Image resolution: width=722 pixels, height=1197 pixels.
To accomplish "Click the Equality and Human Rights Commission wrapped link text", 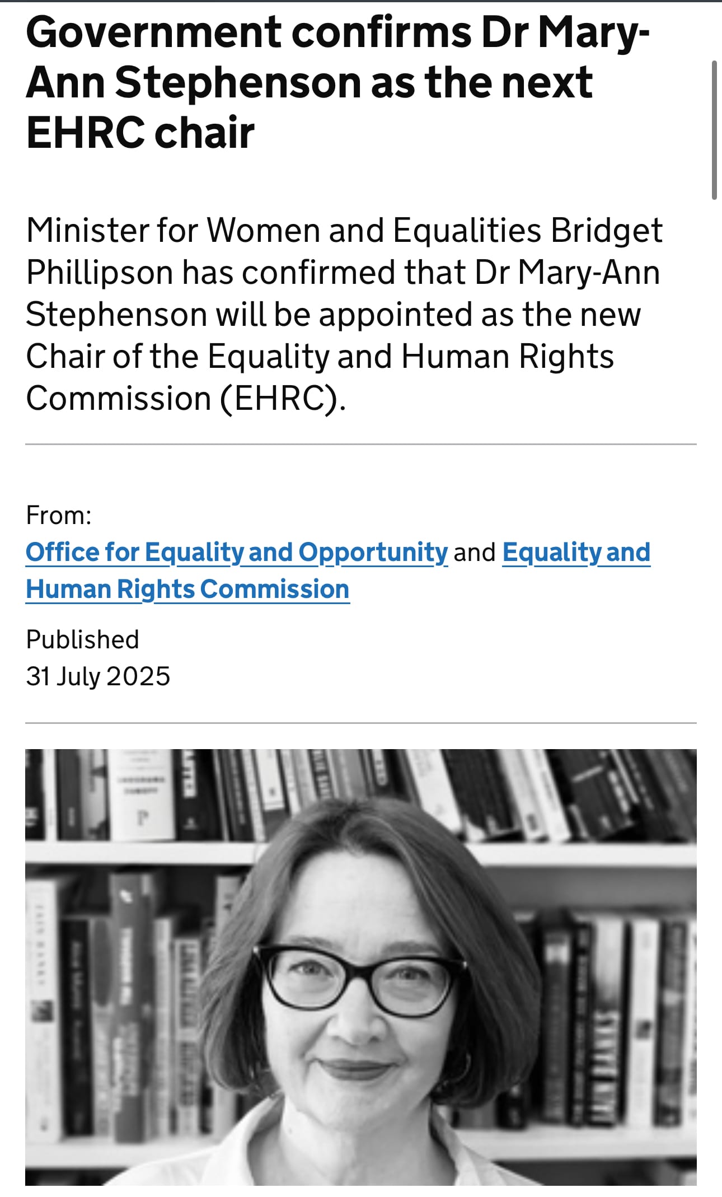I will tap(187, 588).
